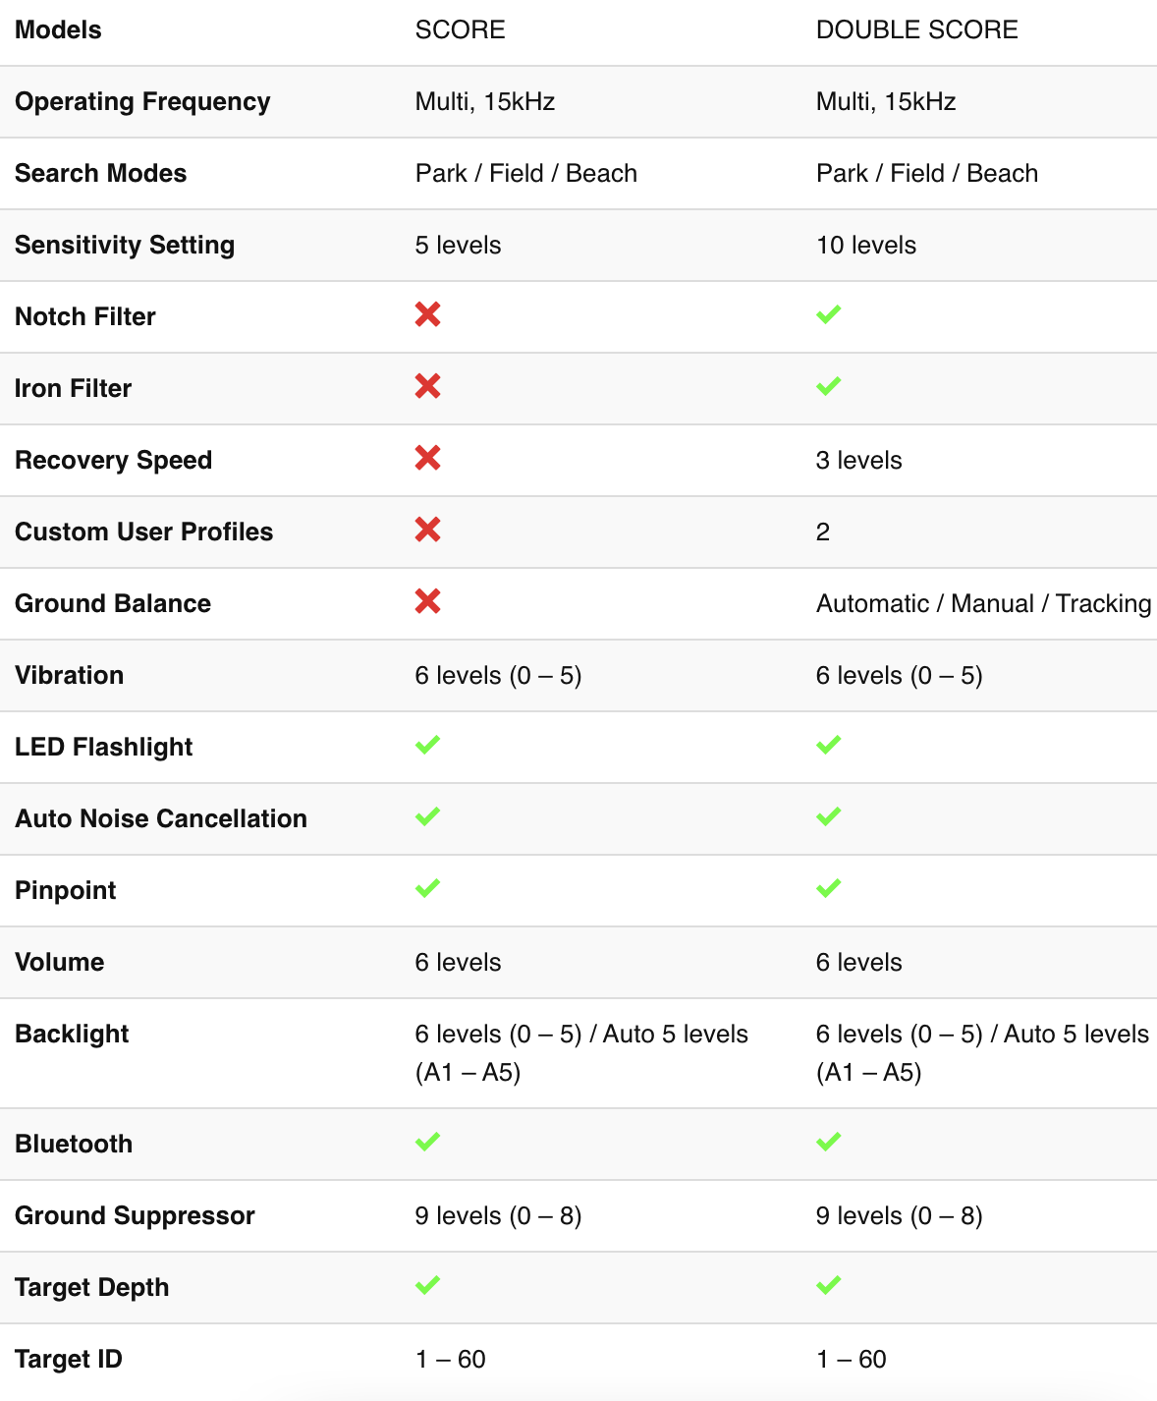The height and width of the screenshot is (1401, 1157).
Task: Click the SCORE Pinpoint check mark
Action: tap(427, 888)
